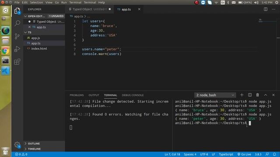
Task: Open editor More Actions menu
Action: [273, 9]
